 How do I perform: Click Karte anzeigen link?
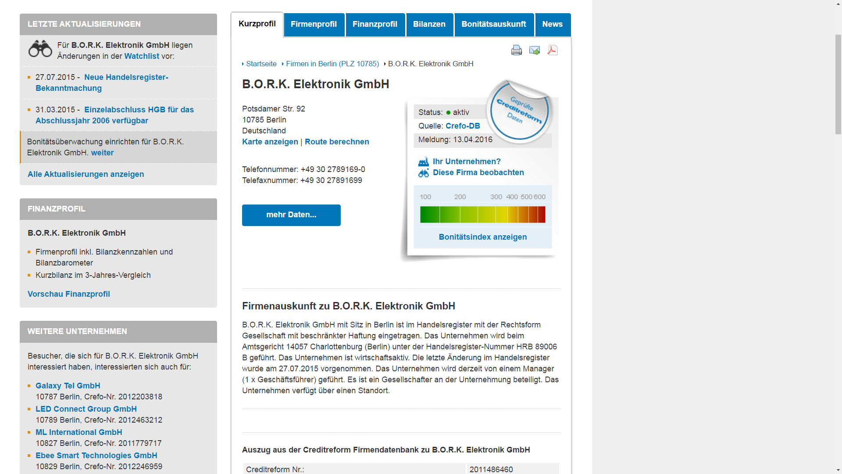pyautogui.click(x=270, y=142)
